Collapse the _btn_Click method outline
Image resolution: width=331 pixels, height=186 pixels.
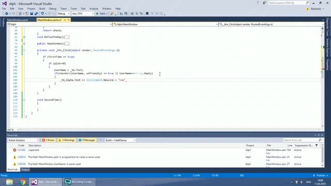click(x=24, y=50)
